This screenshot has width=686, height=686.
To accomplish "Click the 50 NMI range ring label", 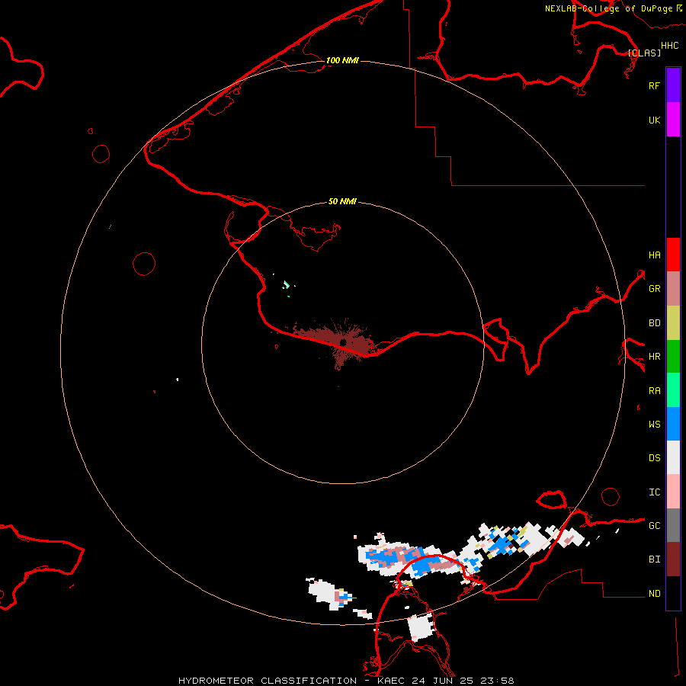I will pos(342,201).
